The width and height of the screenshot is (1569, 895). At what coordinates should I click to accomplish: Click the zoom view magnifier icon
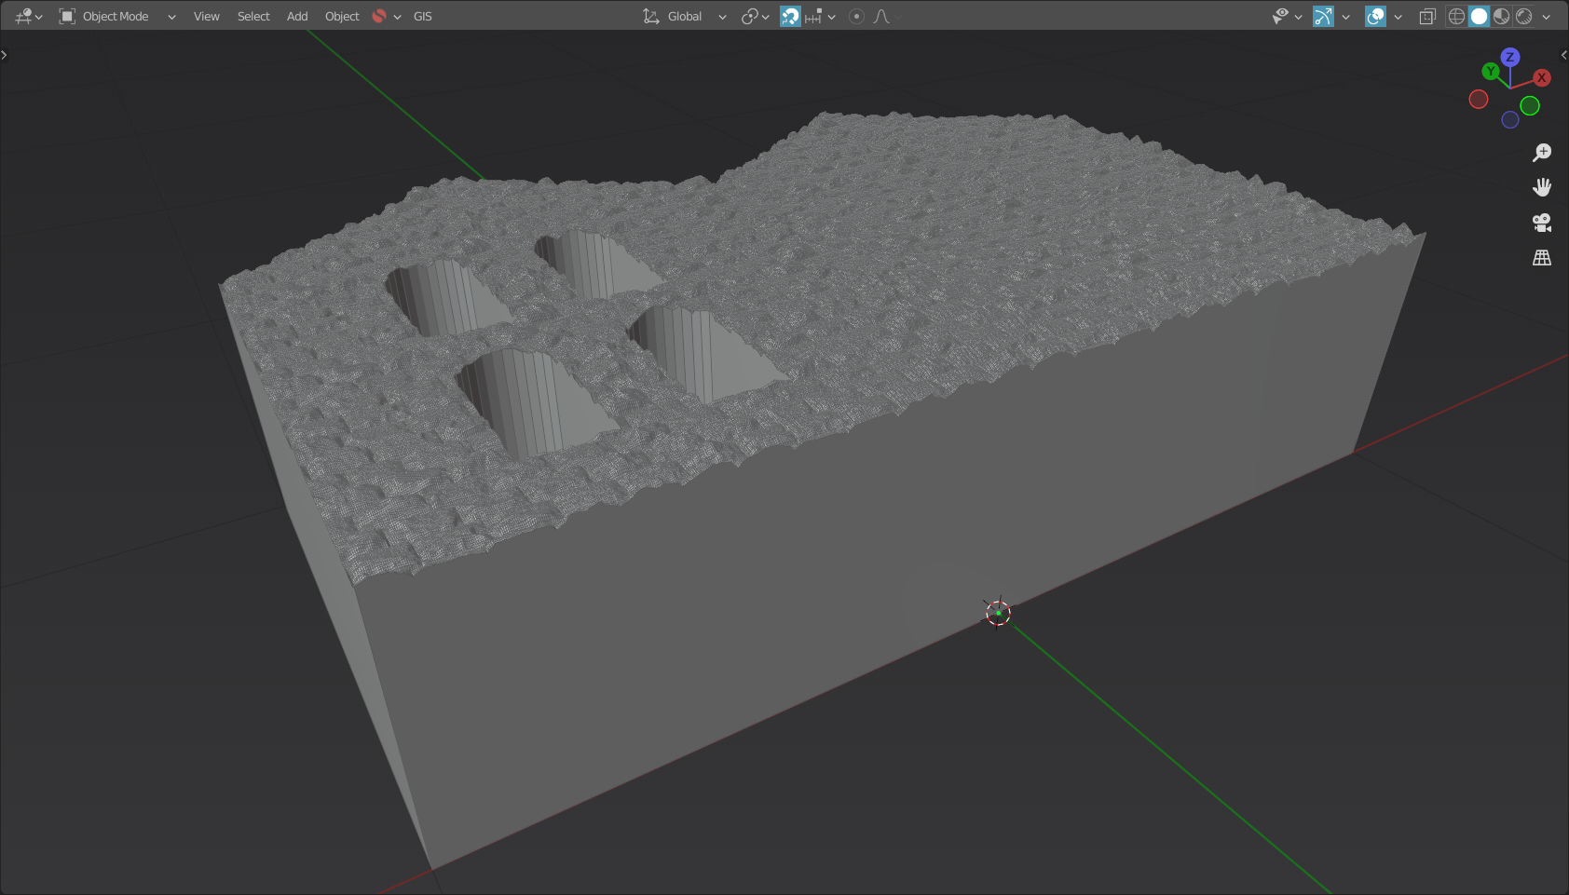1542,152
